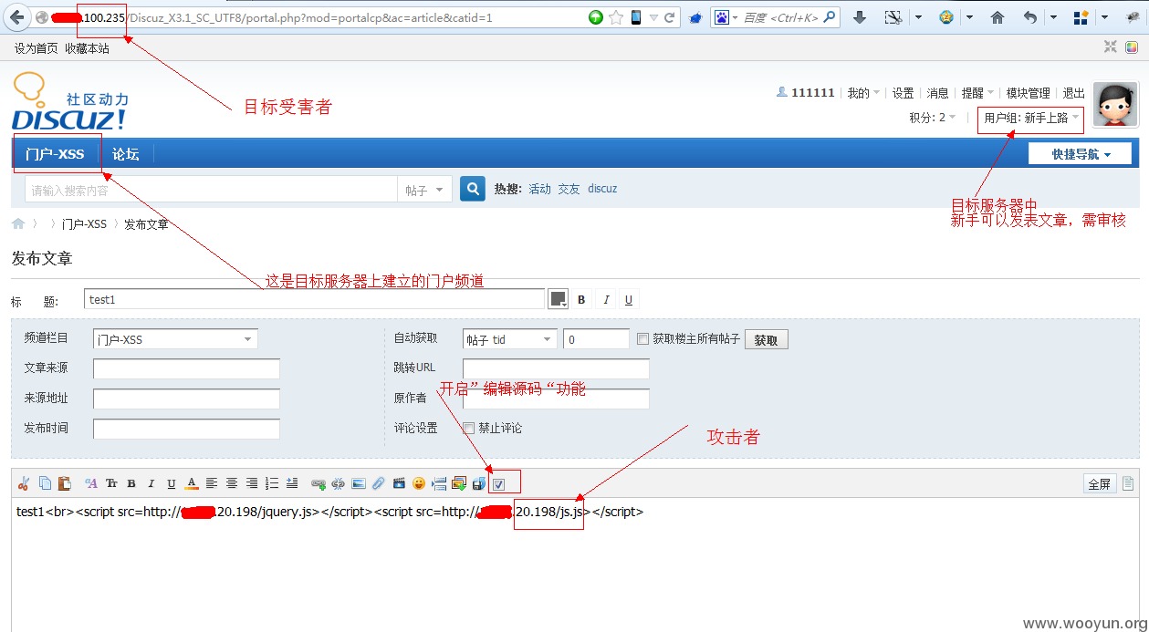Expand the 快捷导航 menu

1081,154
